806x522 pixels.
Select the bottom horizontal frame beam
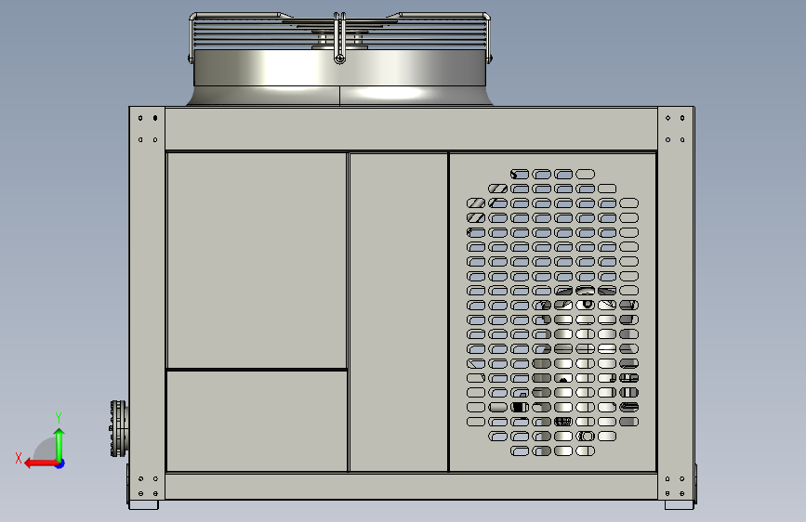(411, 486)
